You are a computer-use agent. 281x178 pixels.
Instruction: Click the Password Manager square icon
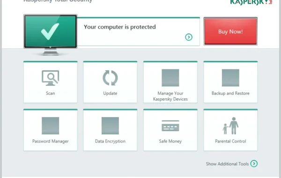(x=51, y=126)
